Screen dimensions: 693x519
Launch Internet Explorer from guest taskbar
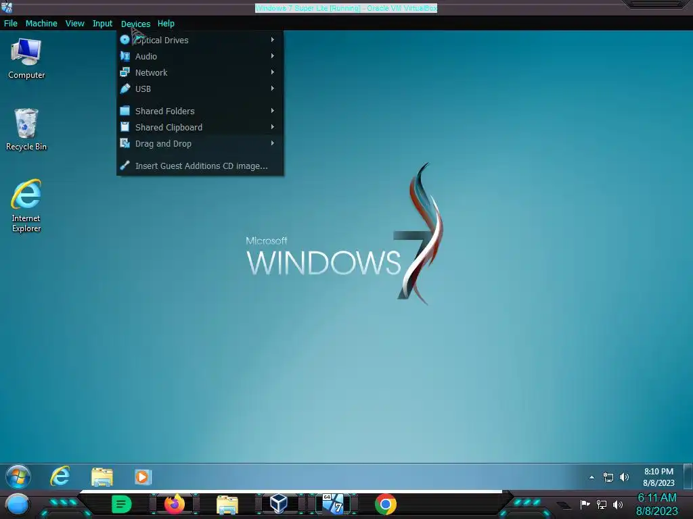[x=60, y=476]
